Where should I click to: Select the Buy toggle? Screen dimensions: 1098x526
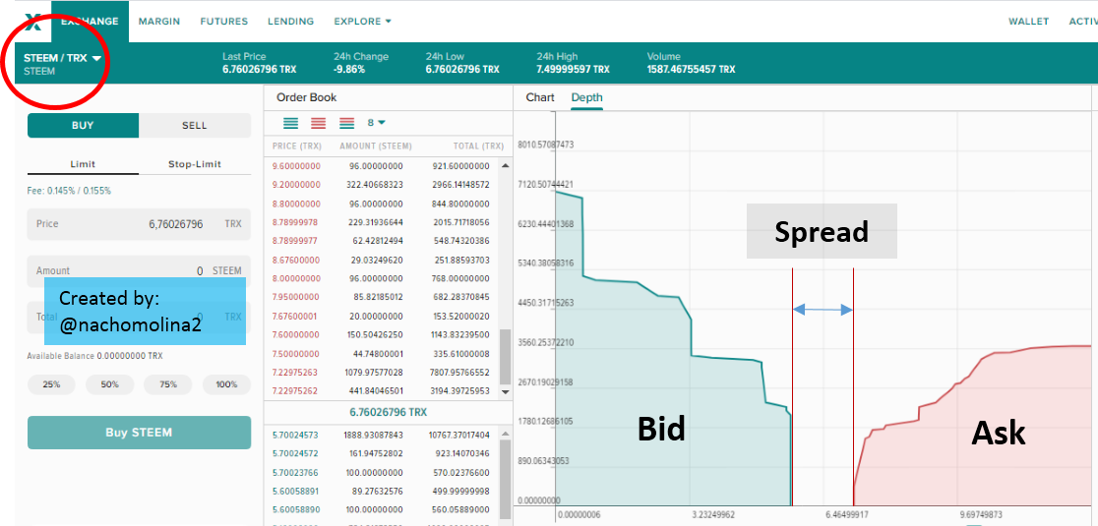point(83,125)
